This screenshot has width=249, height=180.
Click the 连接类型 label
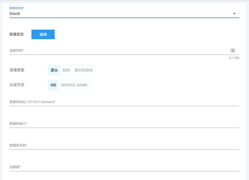point(17,70)
